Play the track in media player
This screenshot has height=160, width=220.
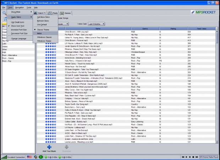tap(186, 157)
